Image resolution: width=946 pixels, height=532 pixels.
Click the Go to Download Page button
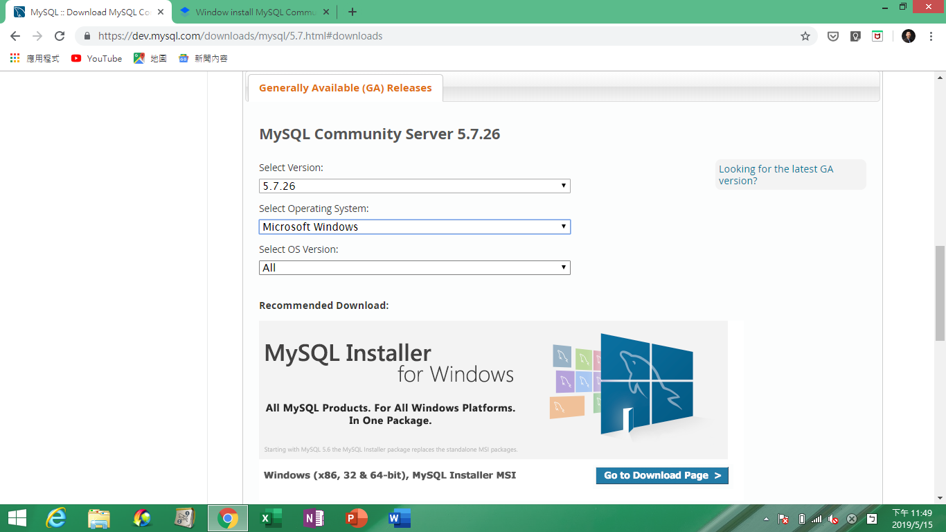coord(662,475)
